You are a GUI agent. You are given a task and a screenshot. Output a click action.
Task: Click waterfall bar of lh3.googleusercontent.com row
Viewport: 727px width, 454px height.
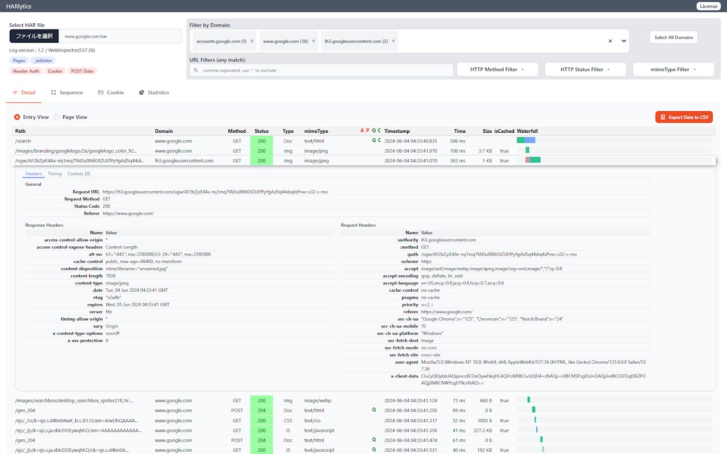tap(533, 160)
